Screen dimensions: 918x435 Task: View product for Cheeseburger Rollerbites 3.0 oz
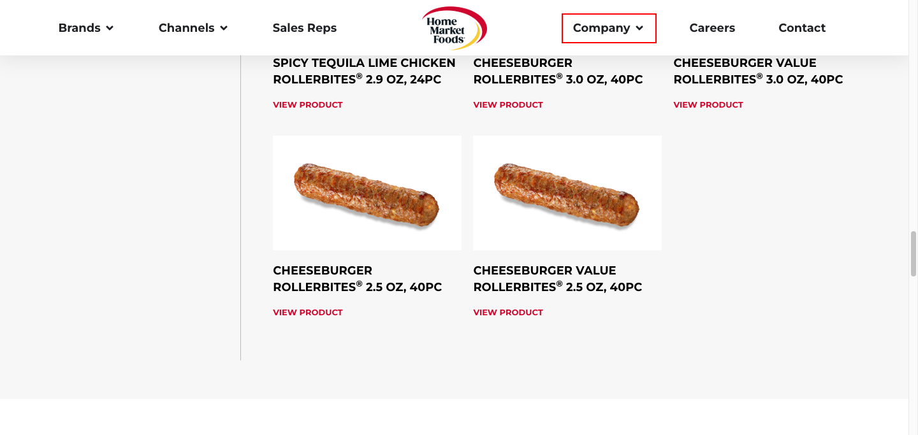pos(508,105)
